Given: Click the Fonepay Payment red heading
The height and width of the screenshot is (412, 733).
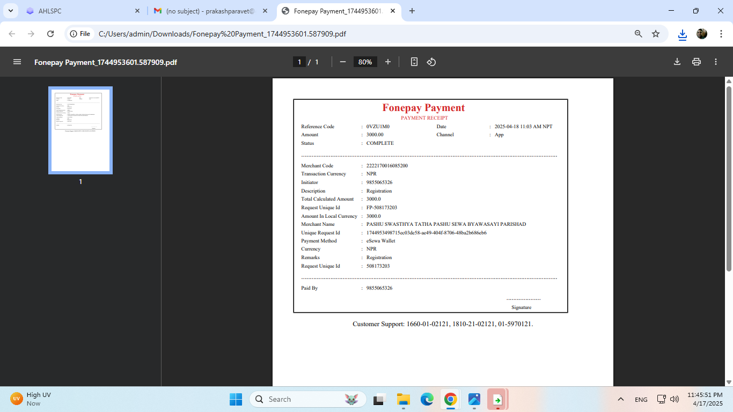Looking at the screenshot, I should [x=423, y=108].
